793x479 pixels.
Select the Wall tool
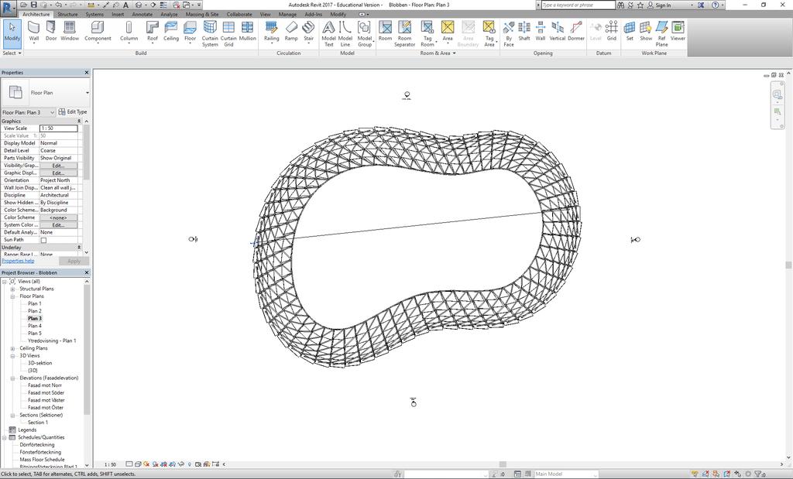pos(33,31)
